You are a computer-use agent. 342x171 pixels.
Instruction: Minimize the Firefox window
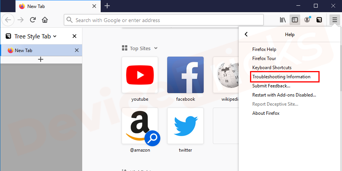click(x=298, y=6)
